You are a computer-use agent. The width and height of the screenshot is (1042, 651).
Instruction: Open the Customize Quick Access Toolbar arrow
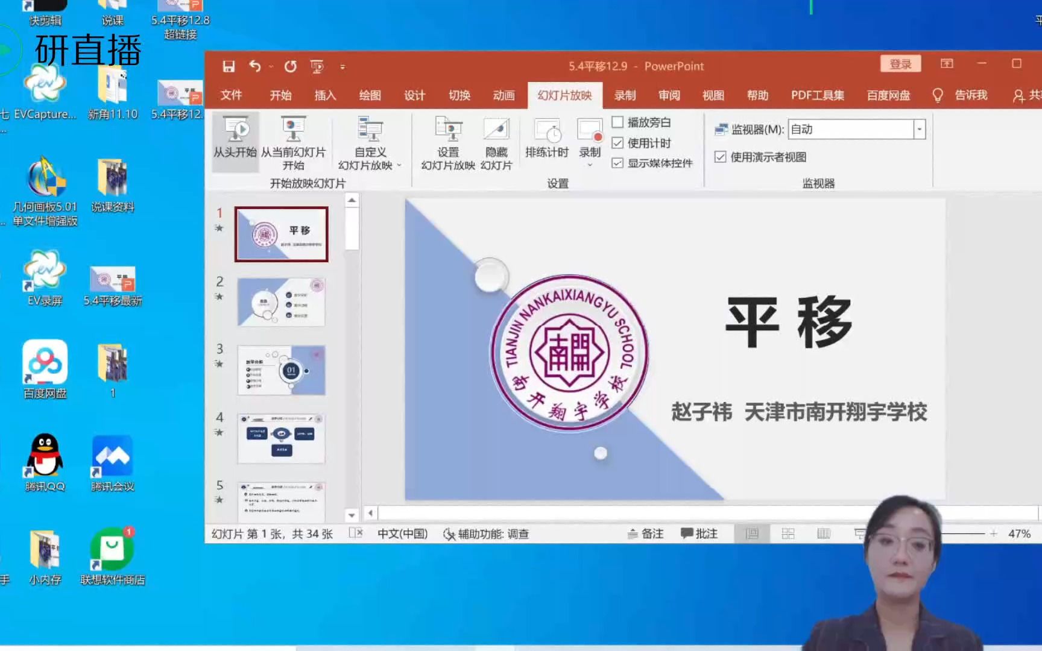tap(343, 67)
